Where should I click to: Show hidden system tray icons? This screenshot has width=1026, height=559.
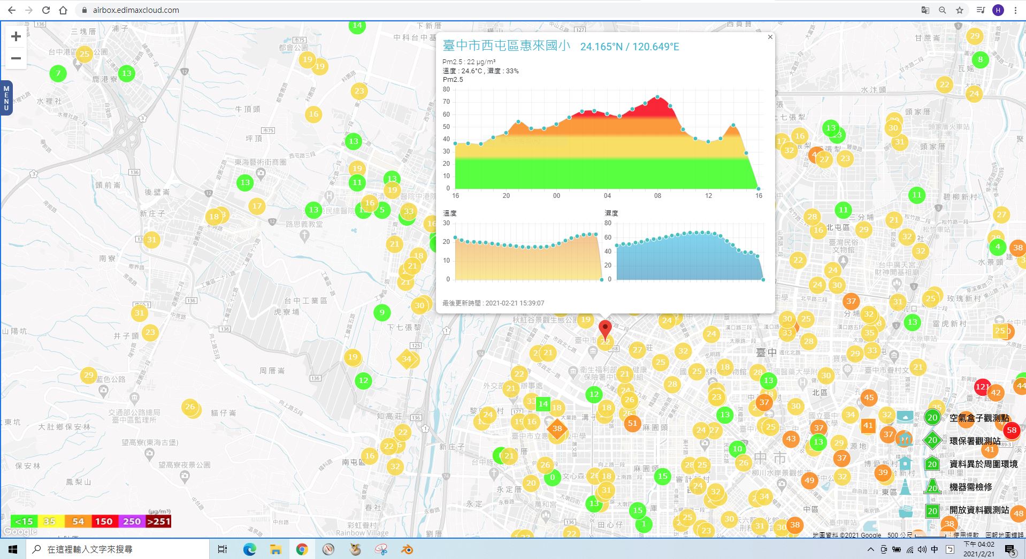[x=870, y=549]
